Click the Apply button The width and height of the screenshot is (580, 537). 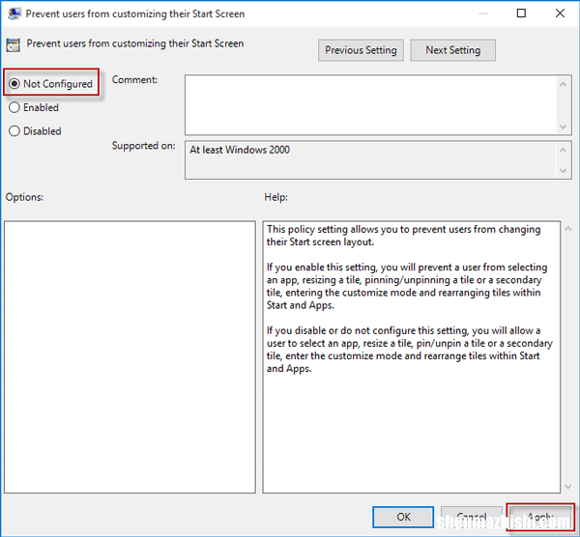coord(540,517)
